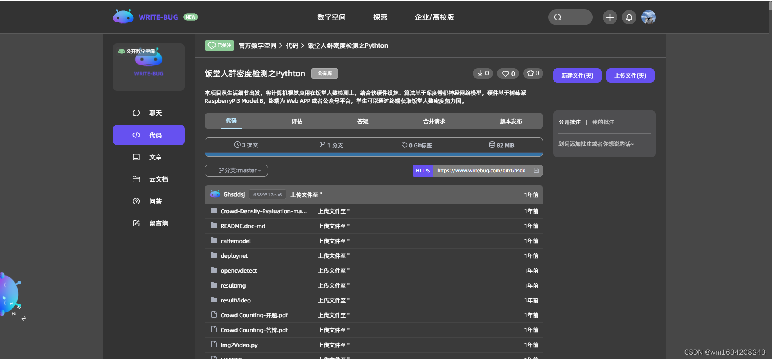Click the 新建文件(夹) button
772x359 pixels.
(x=577, y=75)
